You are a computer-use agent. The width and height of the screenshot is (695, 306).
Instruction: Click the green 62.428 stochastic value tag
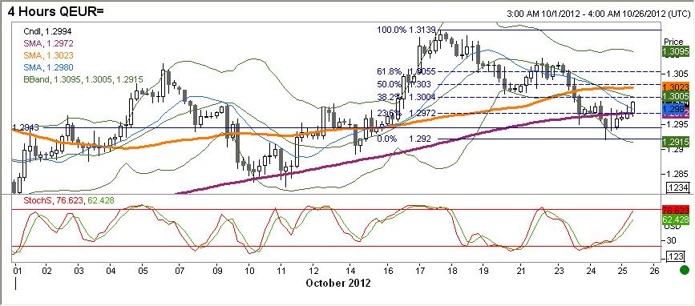point(676,219)
